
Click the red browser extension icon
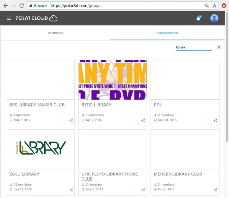[x=224, y=6]
